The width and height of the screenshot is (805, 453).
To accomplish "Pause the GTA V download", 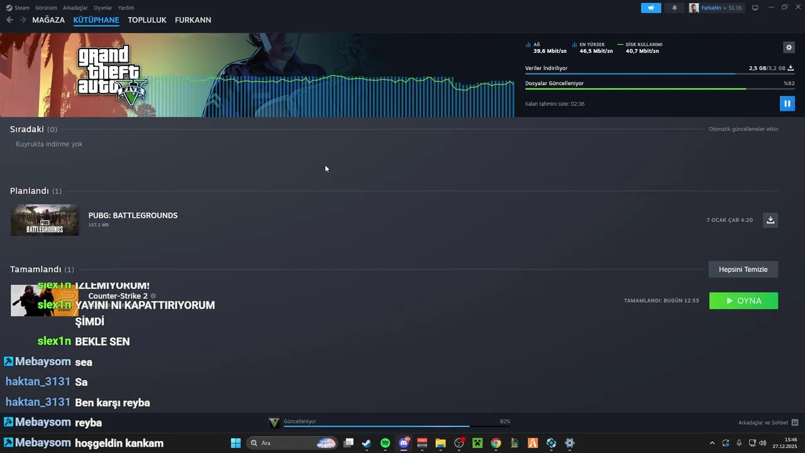I will point(787,103).
